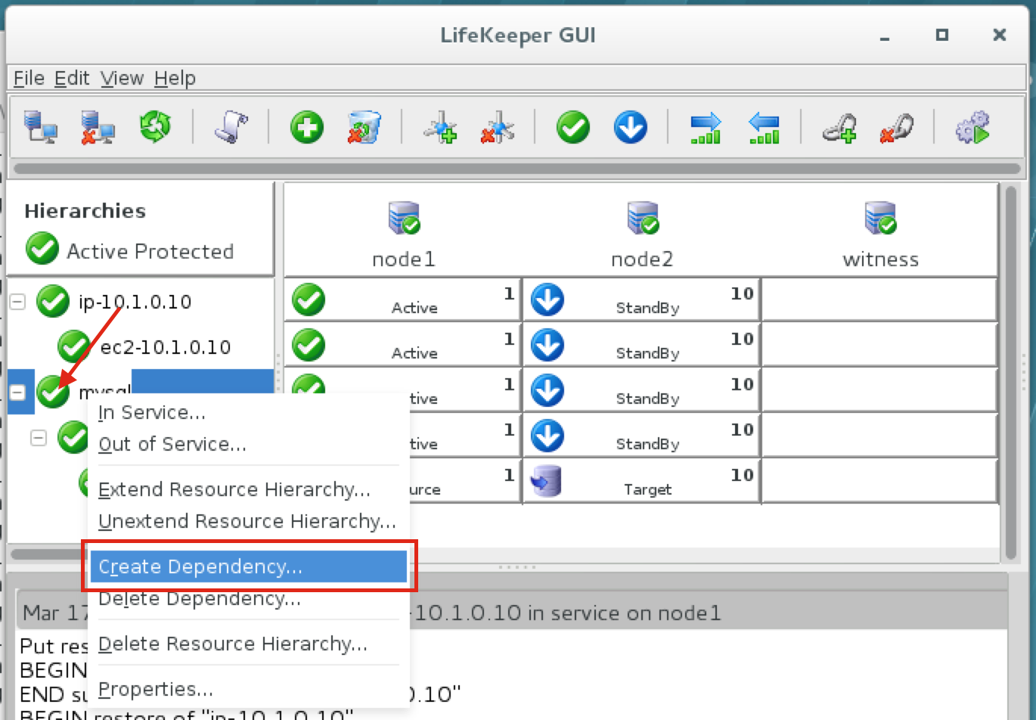The image size is (1036, 720).
Task: Click the Connect to server toolbar icon
Action: 40,127
